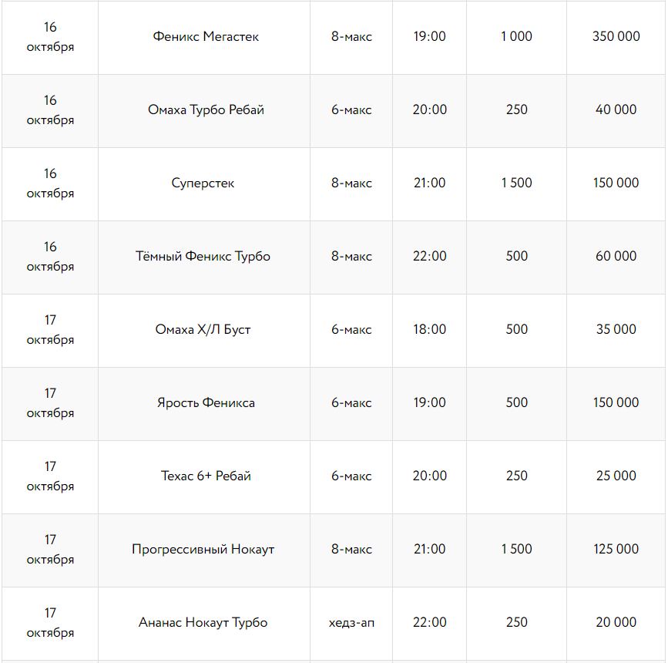Click the Прогрессивный Нокаут tournament name
The width and height of the screenshot is (668, 663).
[x=203, y=550]
